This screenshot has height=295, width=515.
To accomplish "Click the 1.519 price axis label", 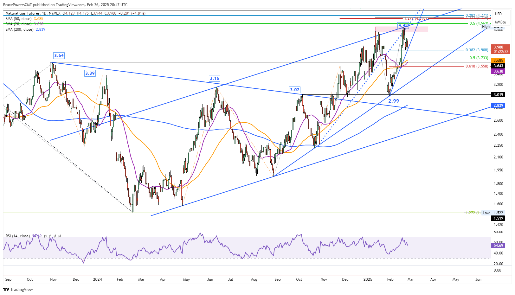I will [x=498, y=218].
